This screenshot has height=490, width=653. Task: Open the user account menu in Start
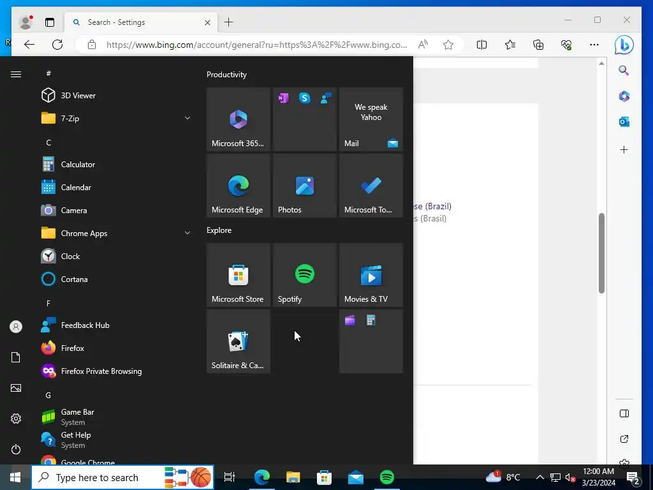[16, 327]
